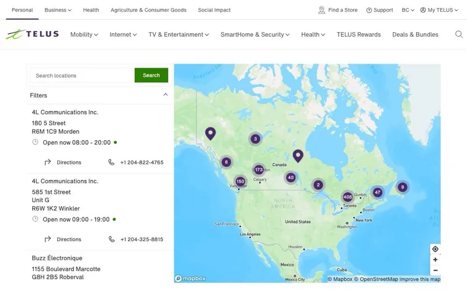Image resolution: width=467 pixels, height=292 pixels.
Task: Expand the Business dropdown in top bar
Action: click(58, 10)
